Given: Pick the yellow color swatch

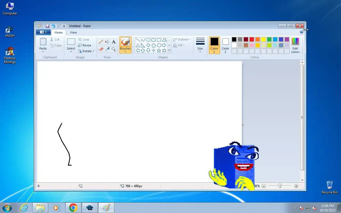Looking at the screenshot, I should coord(263,39).
